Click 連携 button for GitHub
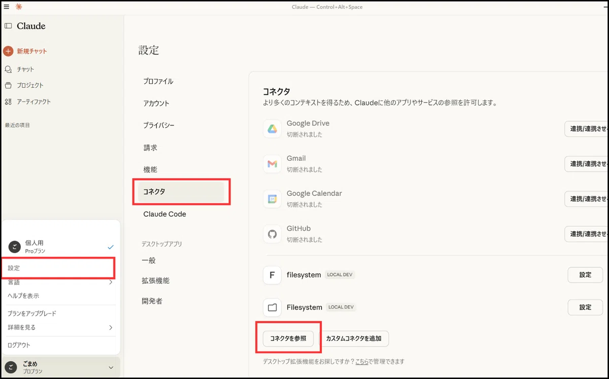Image resolution: width=609 pixels, height=379 pixels. coord(587,234)
